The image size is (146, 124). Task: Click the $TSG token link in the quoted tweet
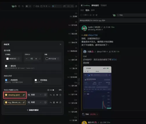[114, 60]
